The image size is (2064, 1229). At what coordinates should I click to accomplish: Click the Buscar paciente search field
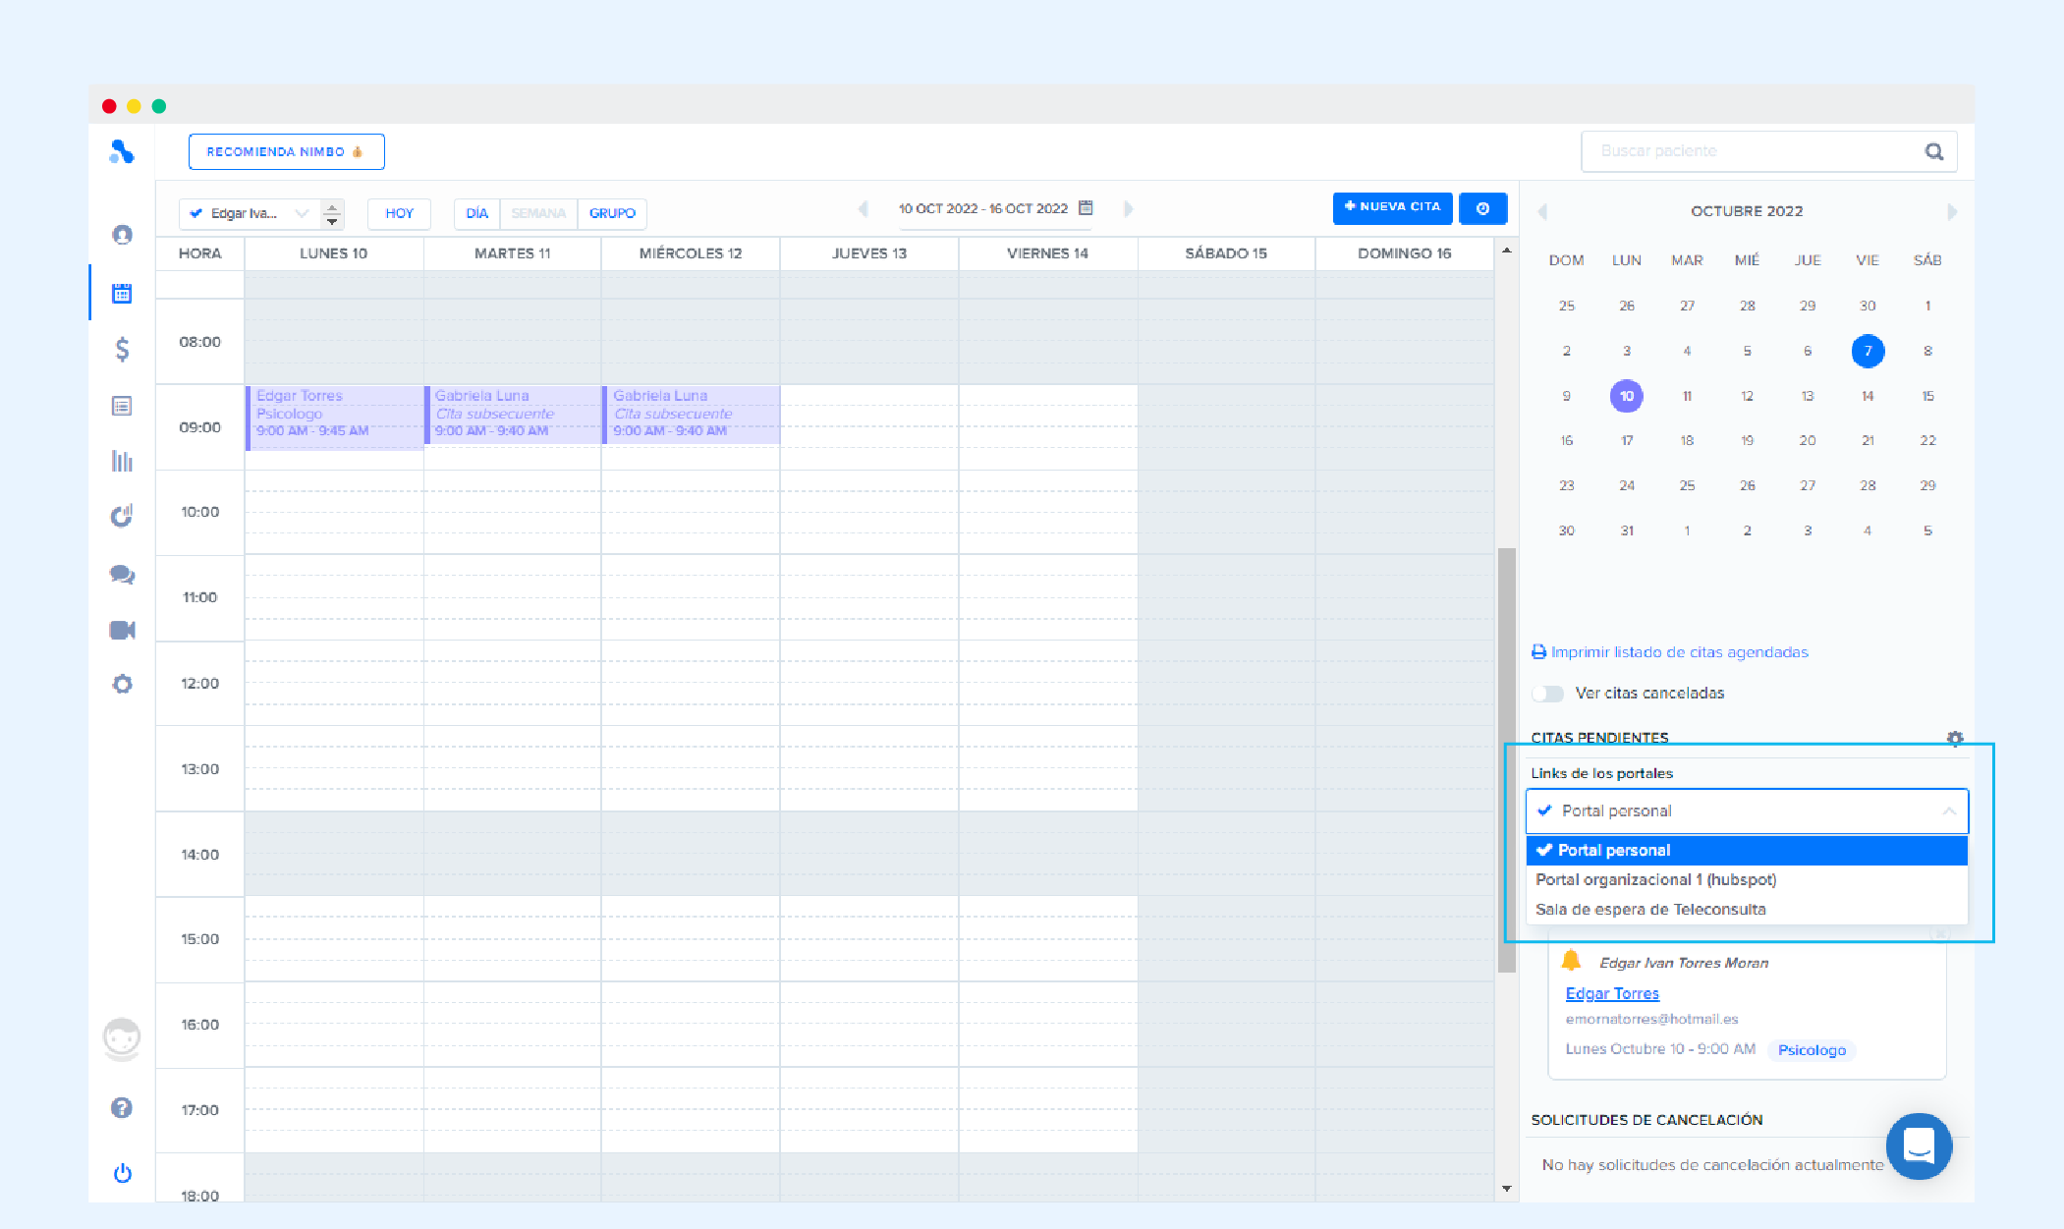(x=1749, y=151)
